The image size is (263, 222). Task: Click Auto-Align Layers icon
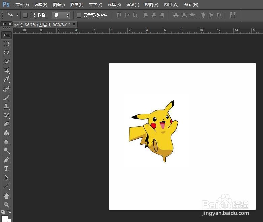pyautogui.click(x=233, y=15)
